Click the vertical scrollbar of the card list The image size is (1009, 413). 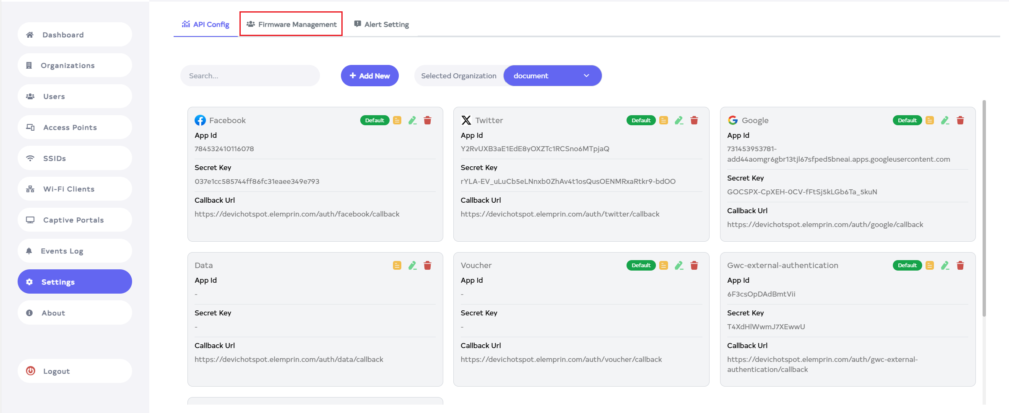(984, 209)
